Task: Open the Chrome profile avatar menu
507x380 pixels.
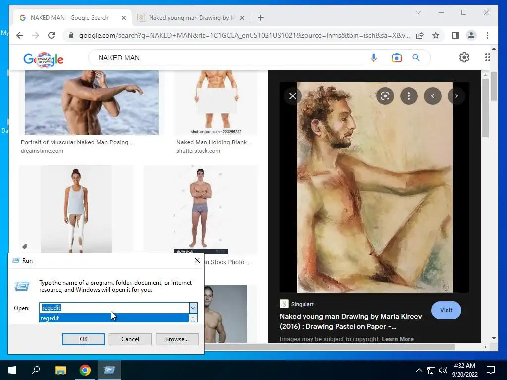Action: [x=471, y=35]
